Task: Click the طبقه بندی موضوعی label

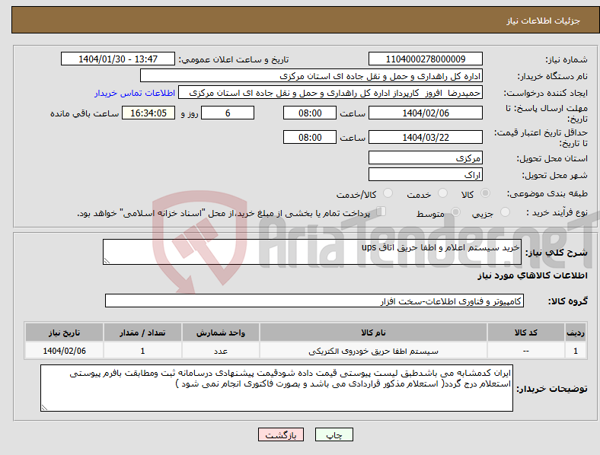Action: point(547,193)
